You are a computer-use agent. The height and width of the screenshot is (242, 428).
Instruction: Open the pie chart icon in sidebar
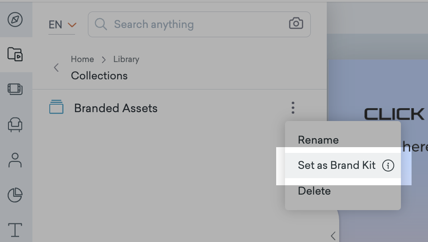[x=15, y=195]
